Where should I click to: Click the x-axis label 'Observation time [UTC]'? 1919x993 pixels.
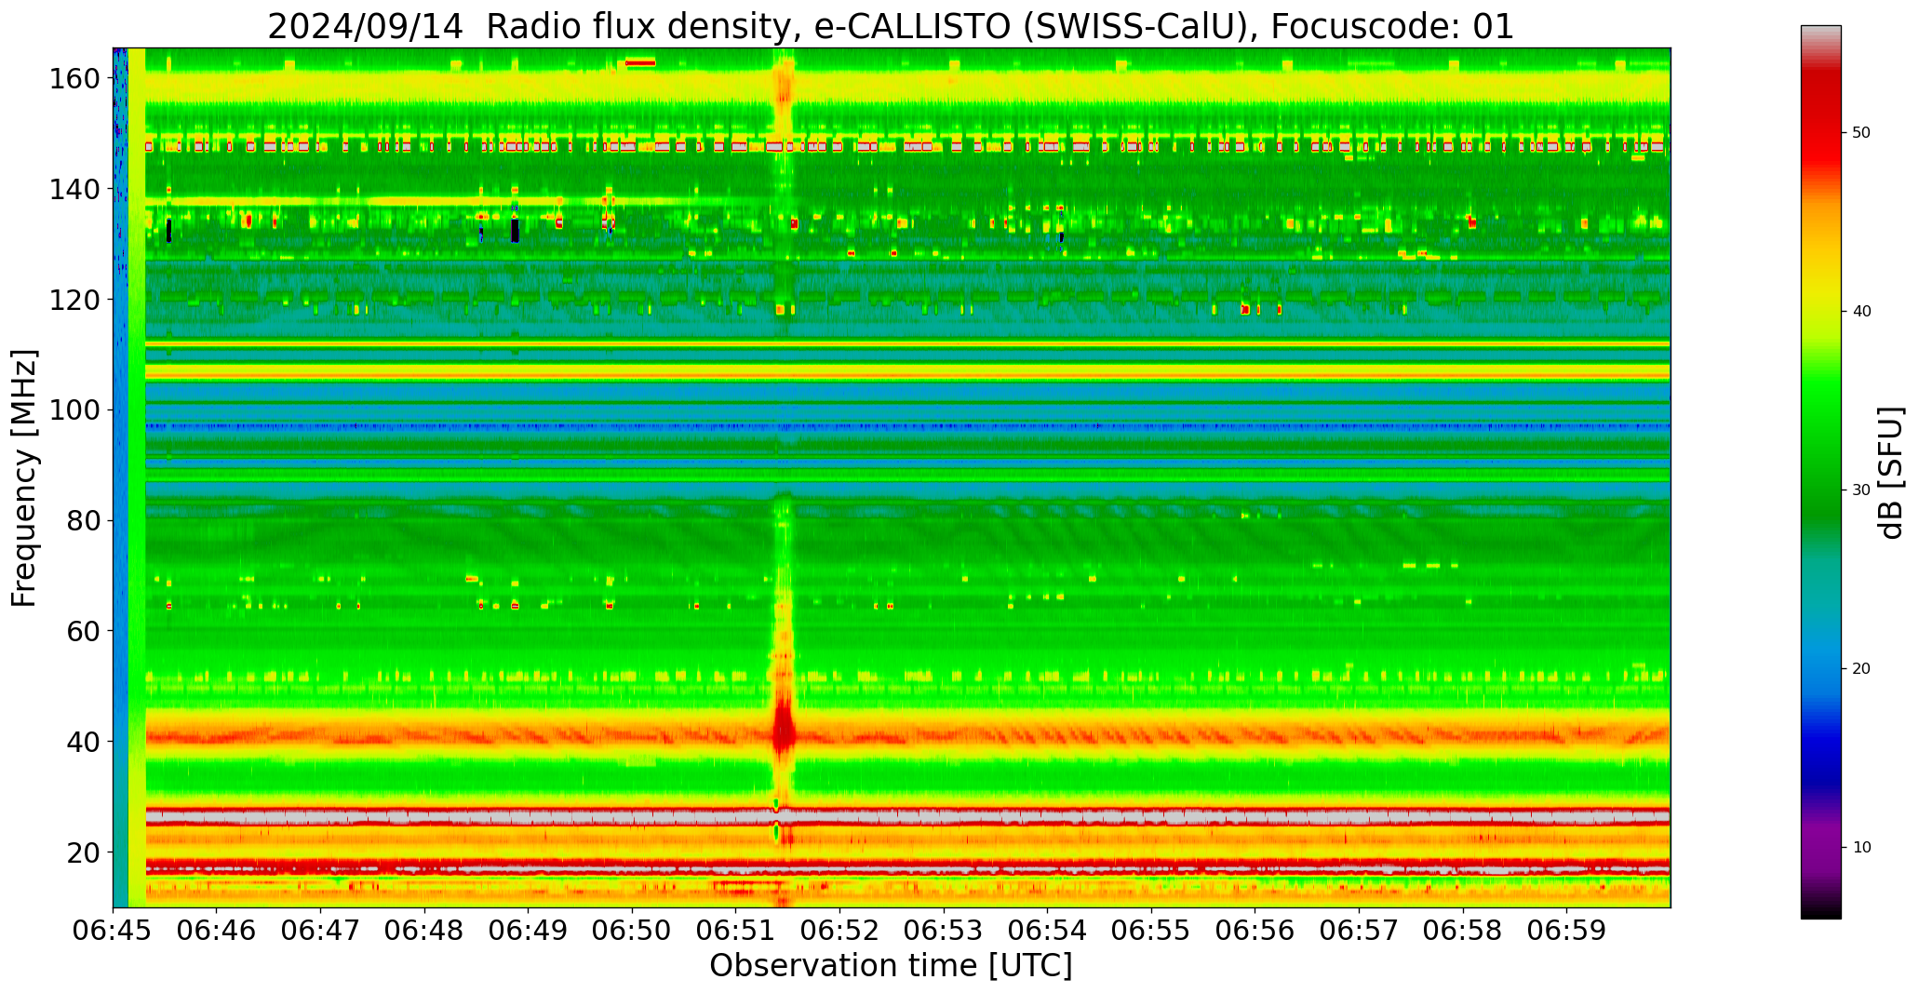pos(891,966)
